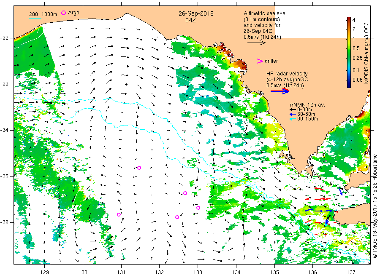Click the '26-Sep-2016' date title
Image resolution: width=380 pixels, height=278 pixels.
click(196, 13)
